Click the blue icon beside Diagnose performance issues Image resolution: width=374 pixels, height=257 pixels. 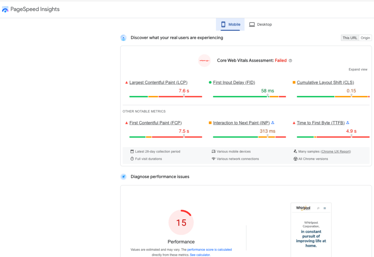[123, 177]
